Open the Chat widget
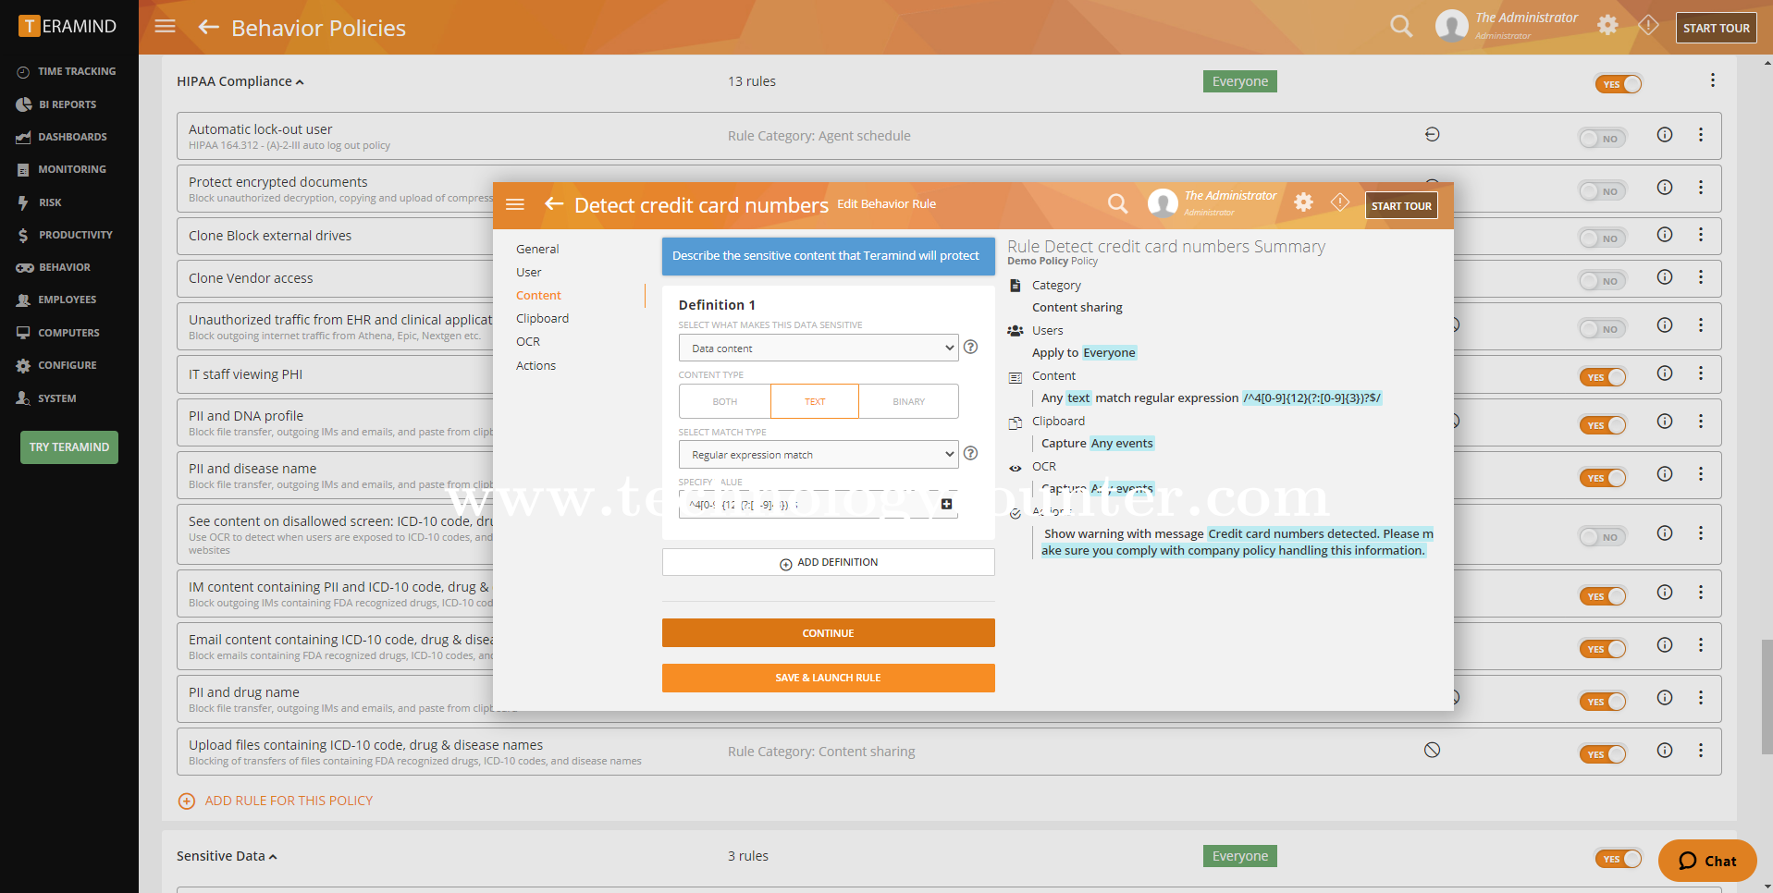Image resolution: width=1773 pixels, height=893 pixels. coord(1707,861)
